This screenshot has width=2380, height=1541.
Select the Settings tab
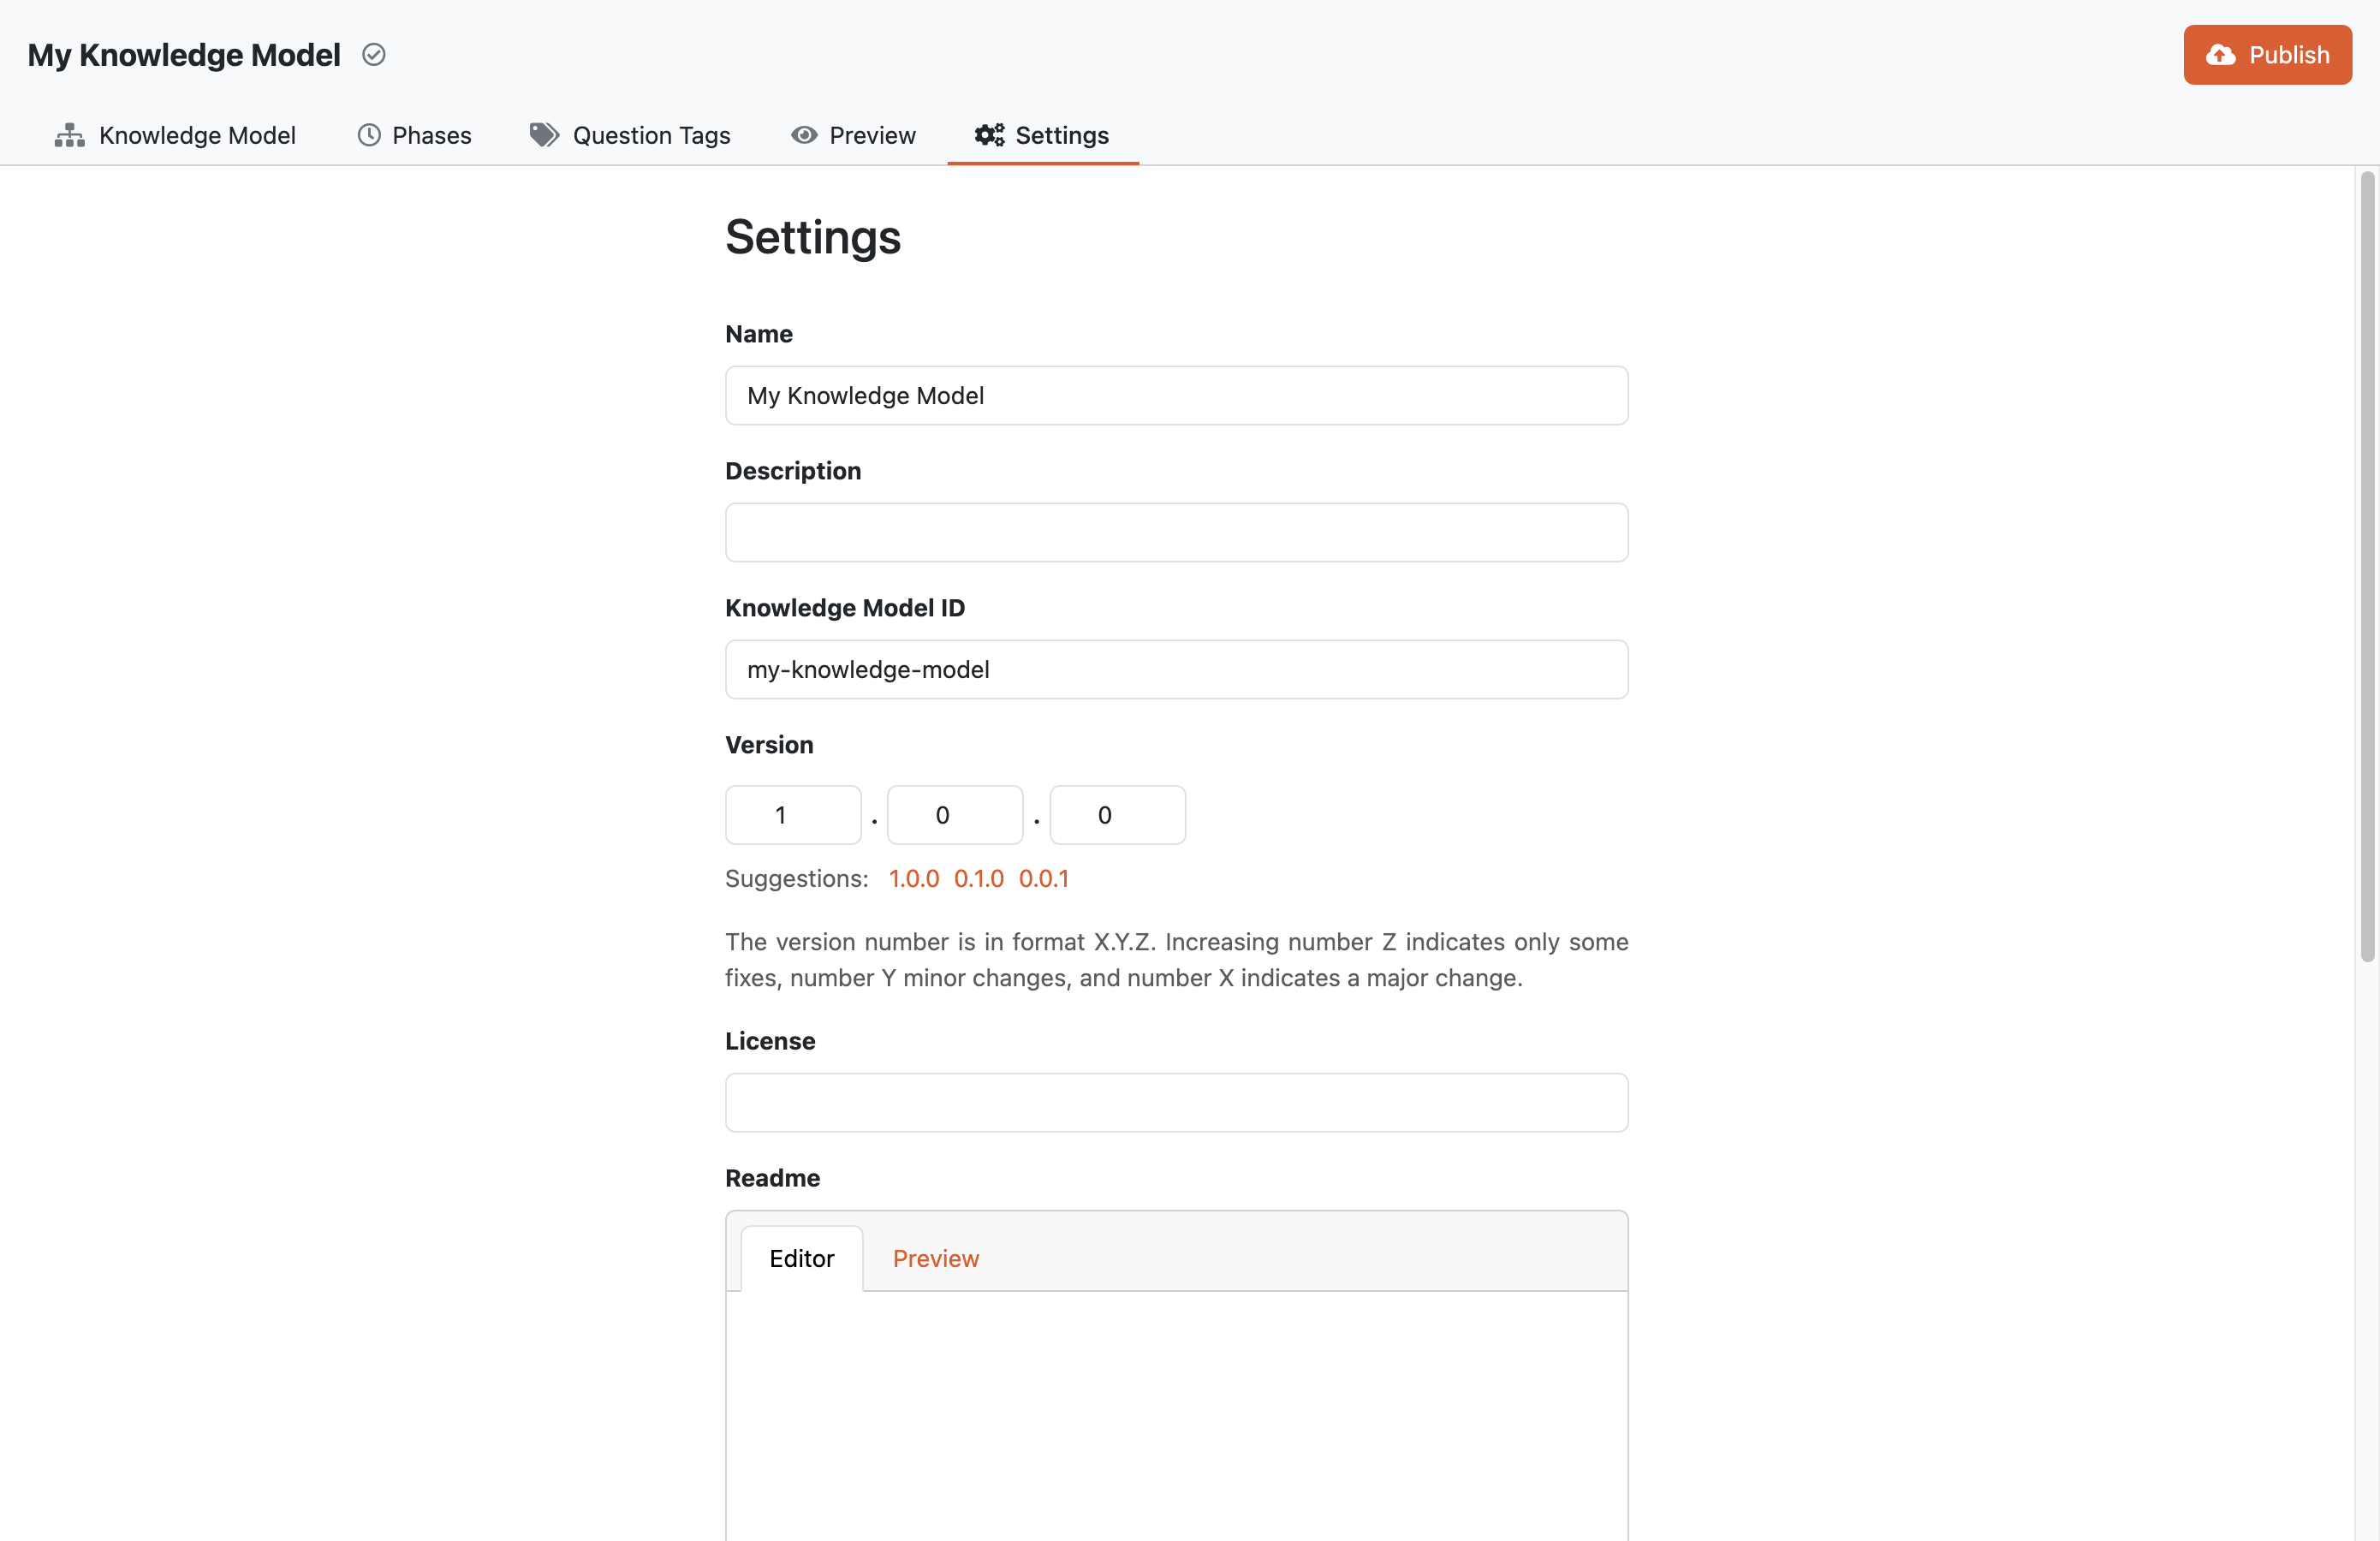point(1042,135)
